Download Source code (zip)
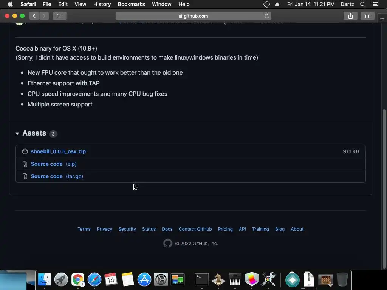The width and height of the screenshot is (387, 290). click(x=54, y=164)
